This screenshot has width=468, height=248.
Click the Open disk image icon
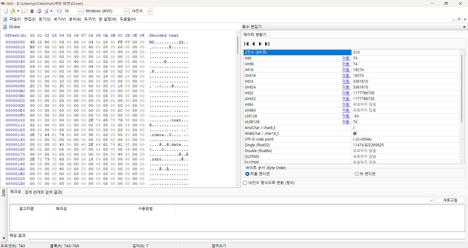coord(46,11)
